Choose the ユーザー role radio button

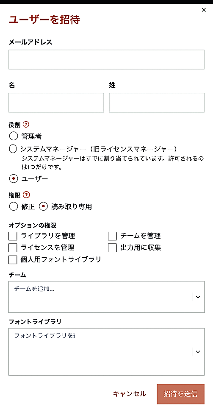14,179
